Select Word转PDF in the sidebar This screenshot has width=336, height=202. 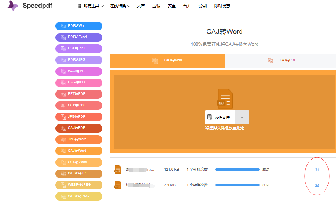pyautogui.click(x=79, y=71)
